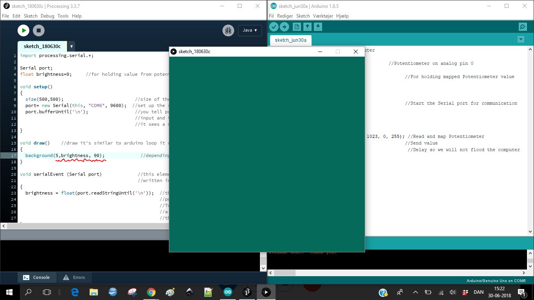Stop the running Processing sketch
Image resolution: width=534 pixels, height=300 pixels.
(x=38, y=30)
